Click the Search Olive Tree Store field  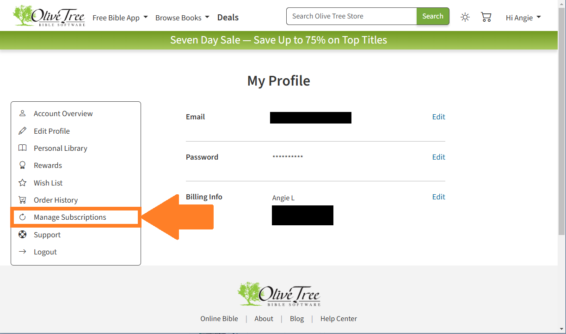(351, 16)
